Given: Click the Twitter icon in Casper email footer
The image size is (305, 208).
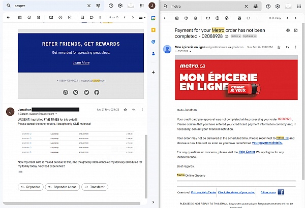Looking at the screenshot, I should click(86, 92).
